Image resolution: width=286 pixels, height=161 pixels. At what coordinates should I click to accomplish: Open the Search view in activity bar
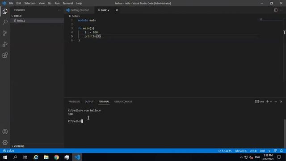[x=5, y=22]
